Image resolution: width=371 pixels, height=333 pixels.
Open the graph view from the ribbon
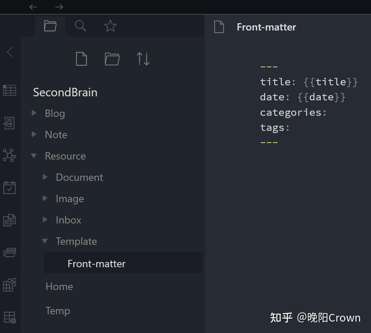(9, 155)
